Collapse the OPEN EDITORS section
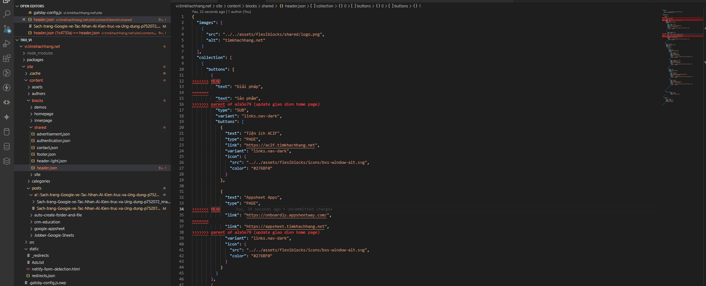Image resolution: width=706 pixels, height=286 pixels. (92, 6)
